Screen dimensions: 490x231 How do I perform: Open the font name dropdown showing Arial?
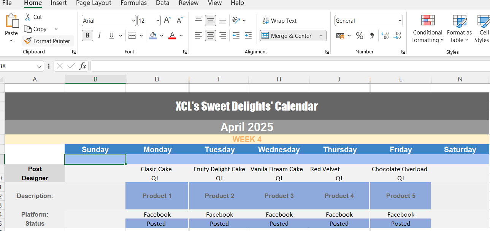[x=133, y=21]
